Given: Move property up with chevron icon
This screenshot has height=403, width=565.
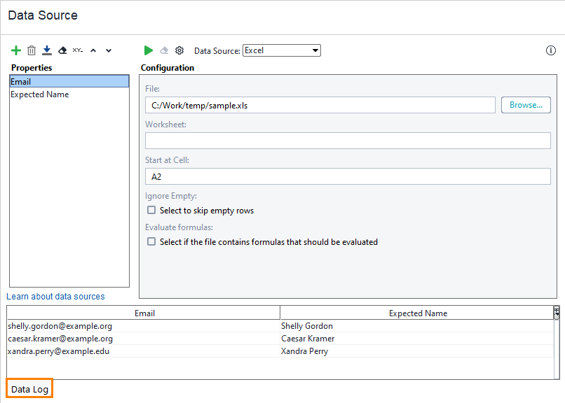Looking at the screenshot, I should coord(93,50).
